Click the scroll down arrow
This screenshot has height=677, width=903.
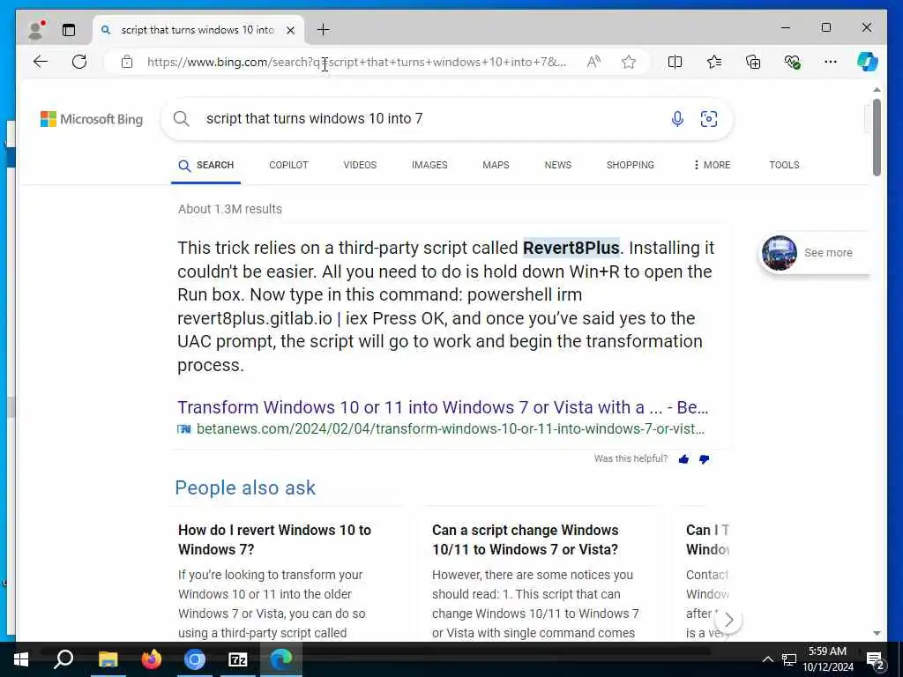[877, 633]
